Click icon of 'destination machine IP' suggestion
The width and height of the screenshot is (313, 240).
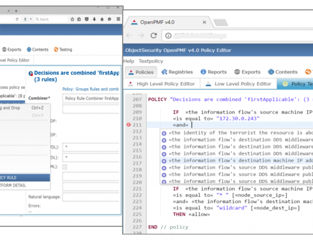pos(164,161)
